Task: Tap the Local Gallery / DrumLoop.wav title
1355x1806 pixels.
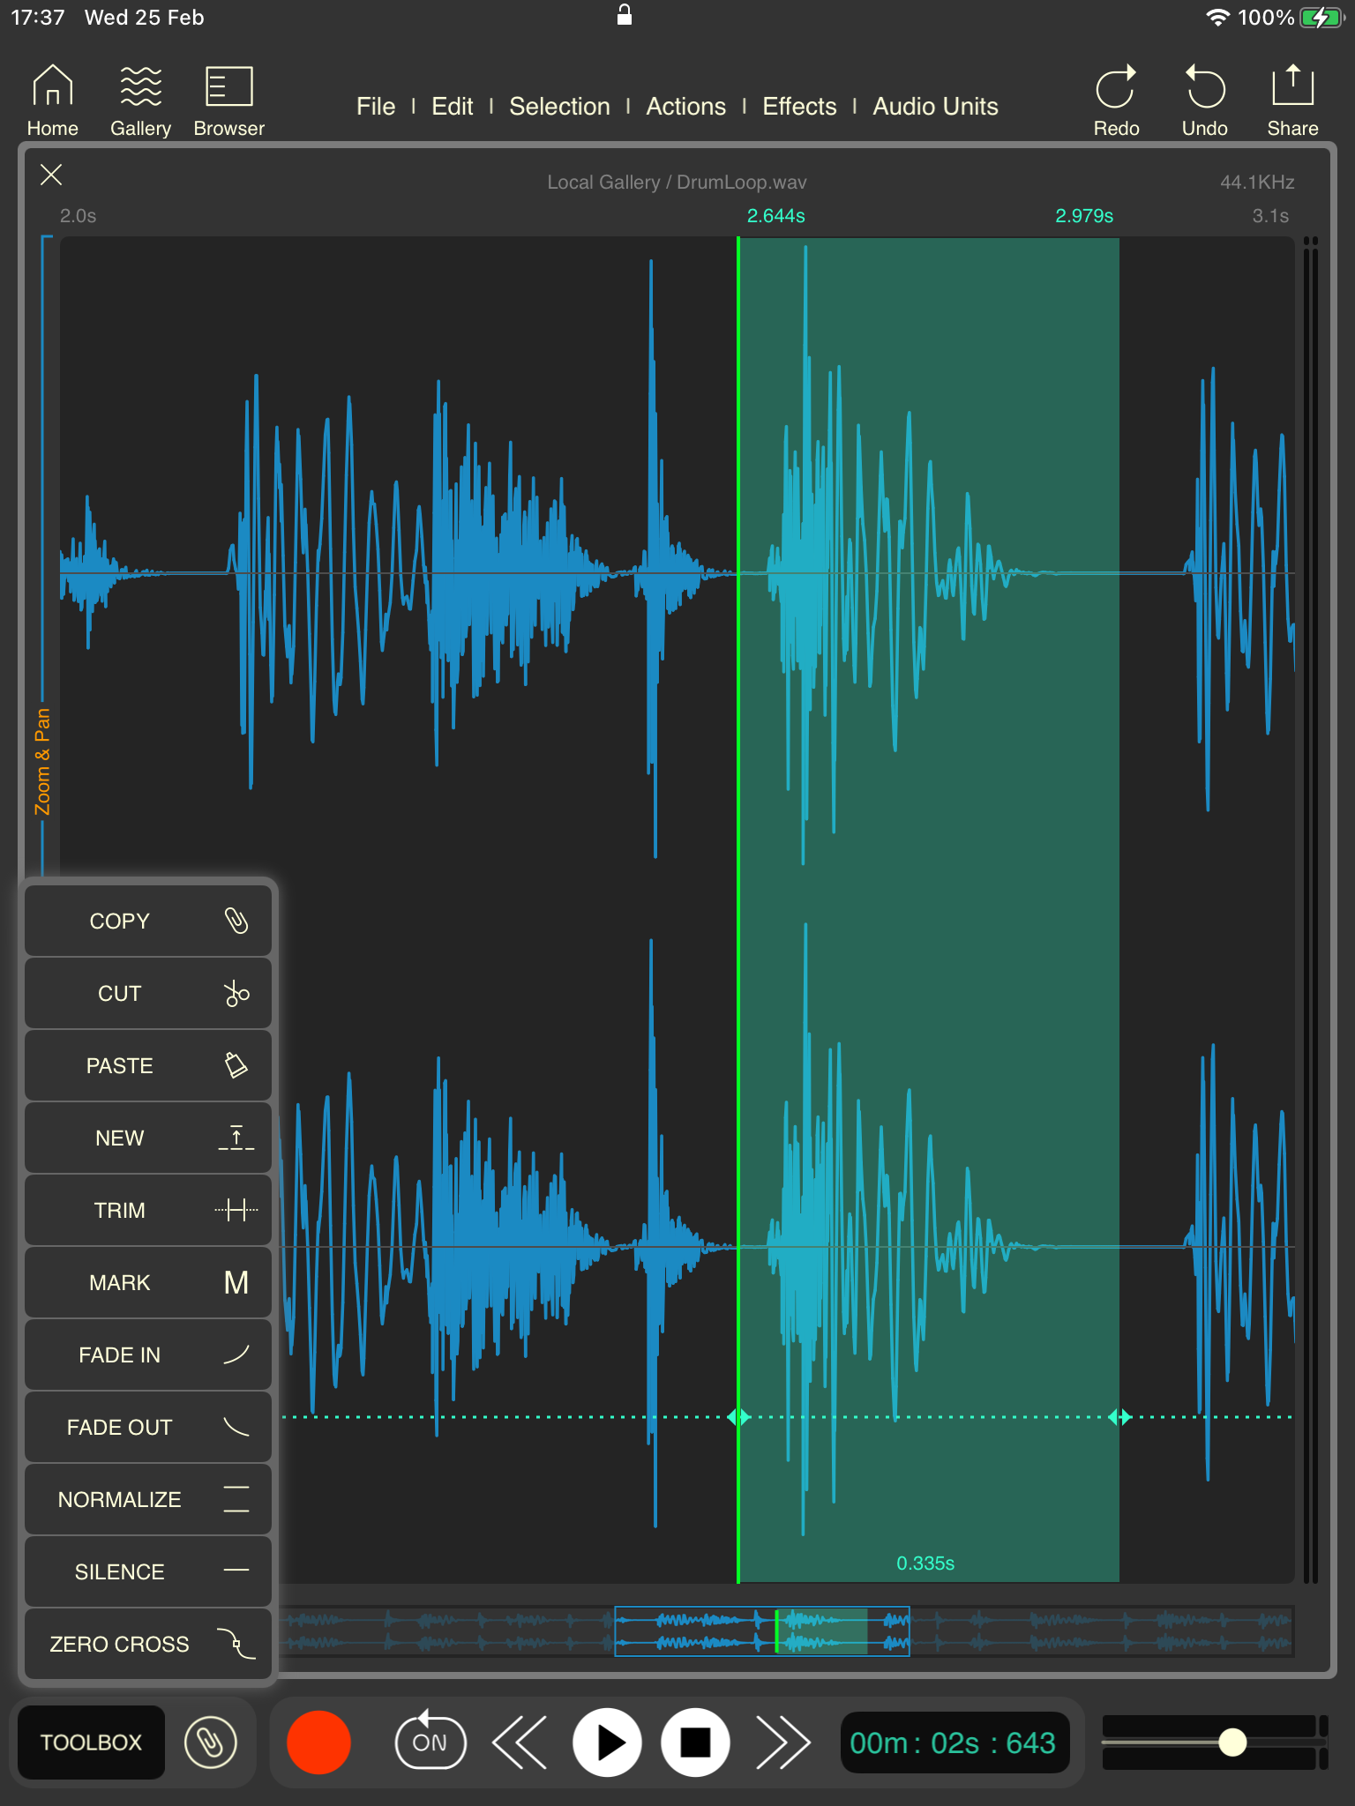Action: click(x=677, y=183)
